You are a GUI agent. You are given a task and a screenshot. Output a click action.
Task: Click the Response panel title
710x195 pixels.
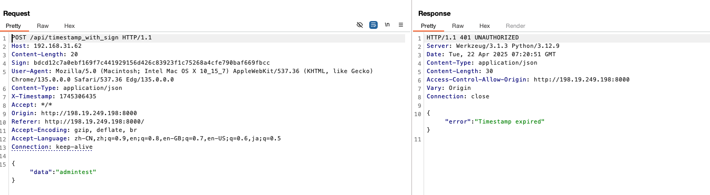coord(435,14)
